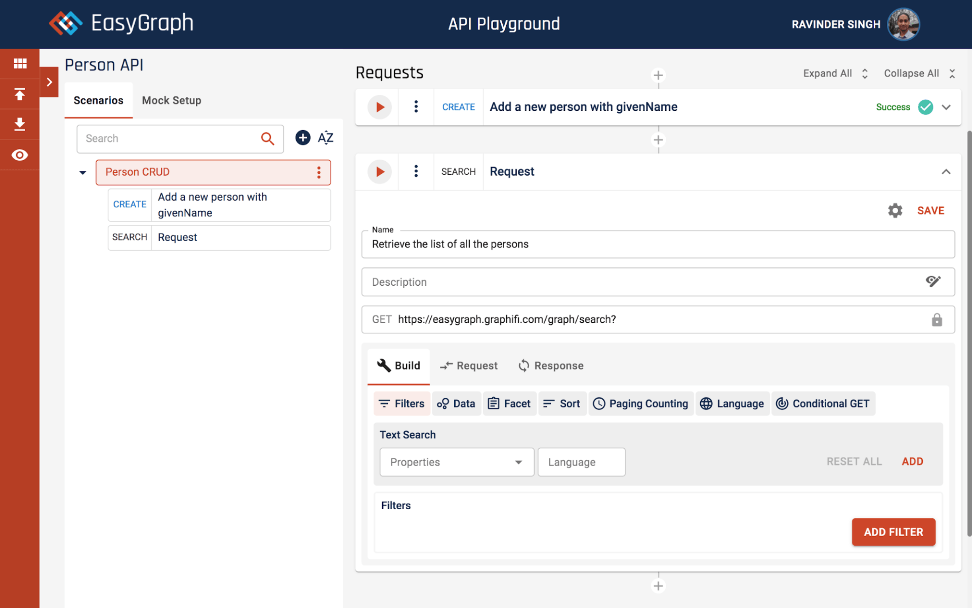Open options menu for SEARCH Request
Viewport: 972px width, 608px height.
coord(416,171)
